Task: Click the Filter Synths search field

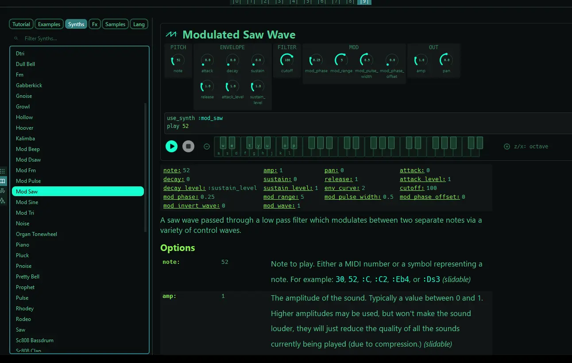Action: point(80,39)
